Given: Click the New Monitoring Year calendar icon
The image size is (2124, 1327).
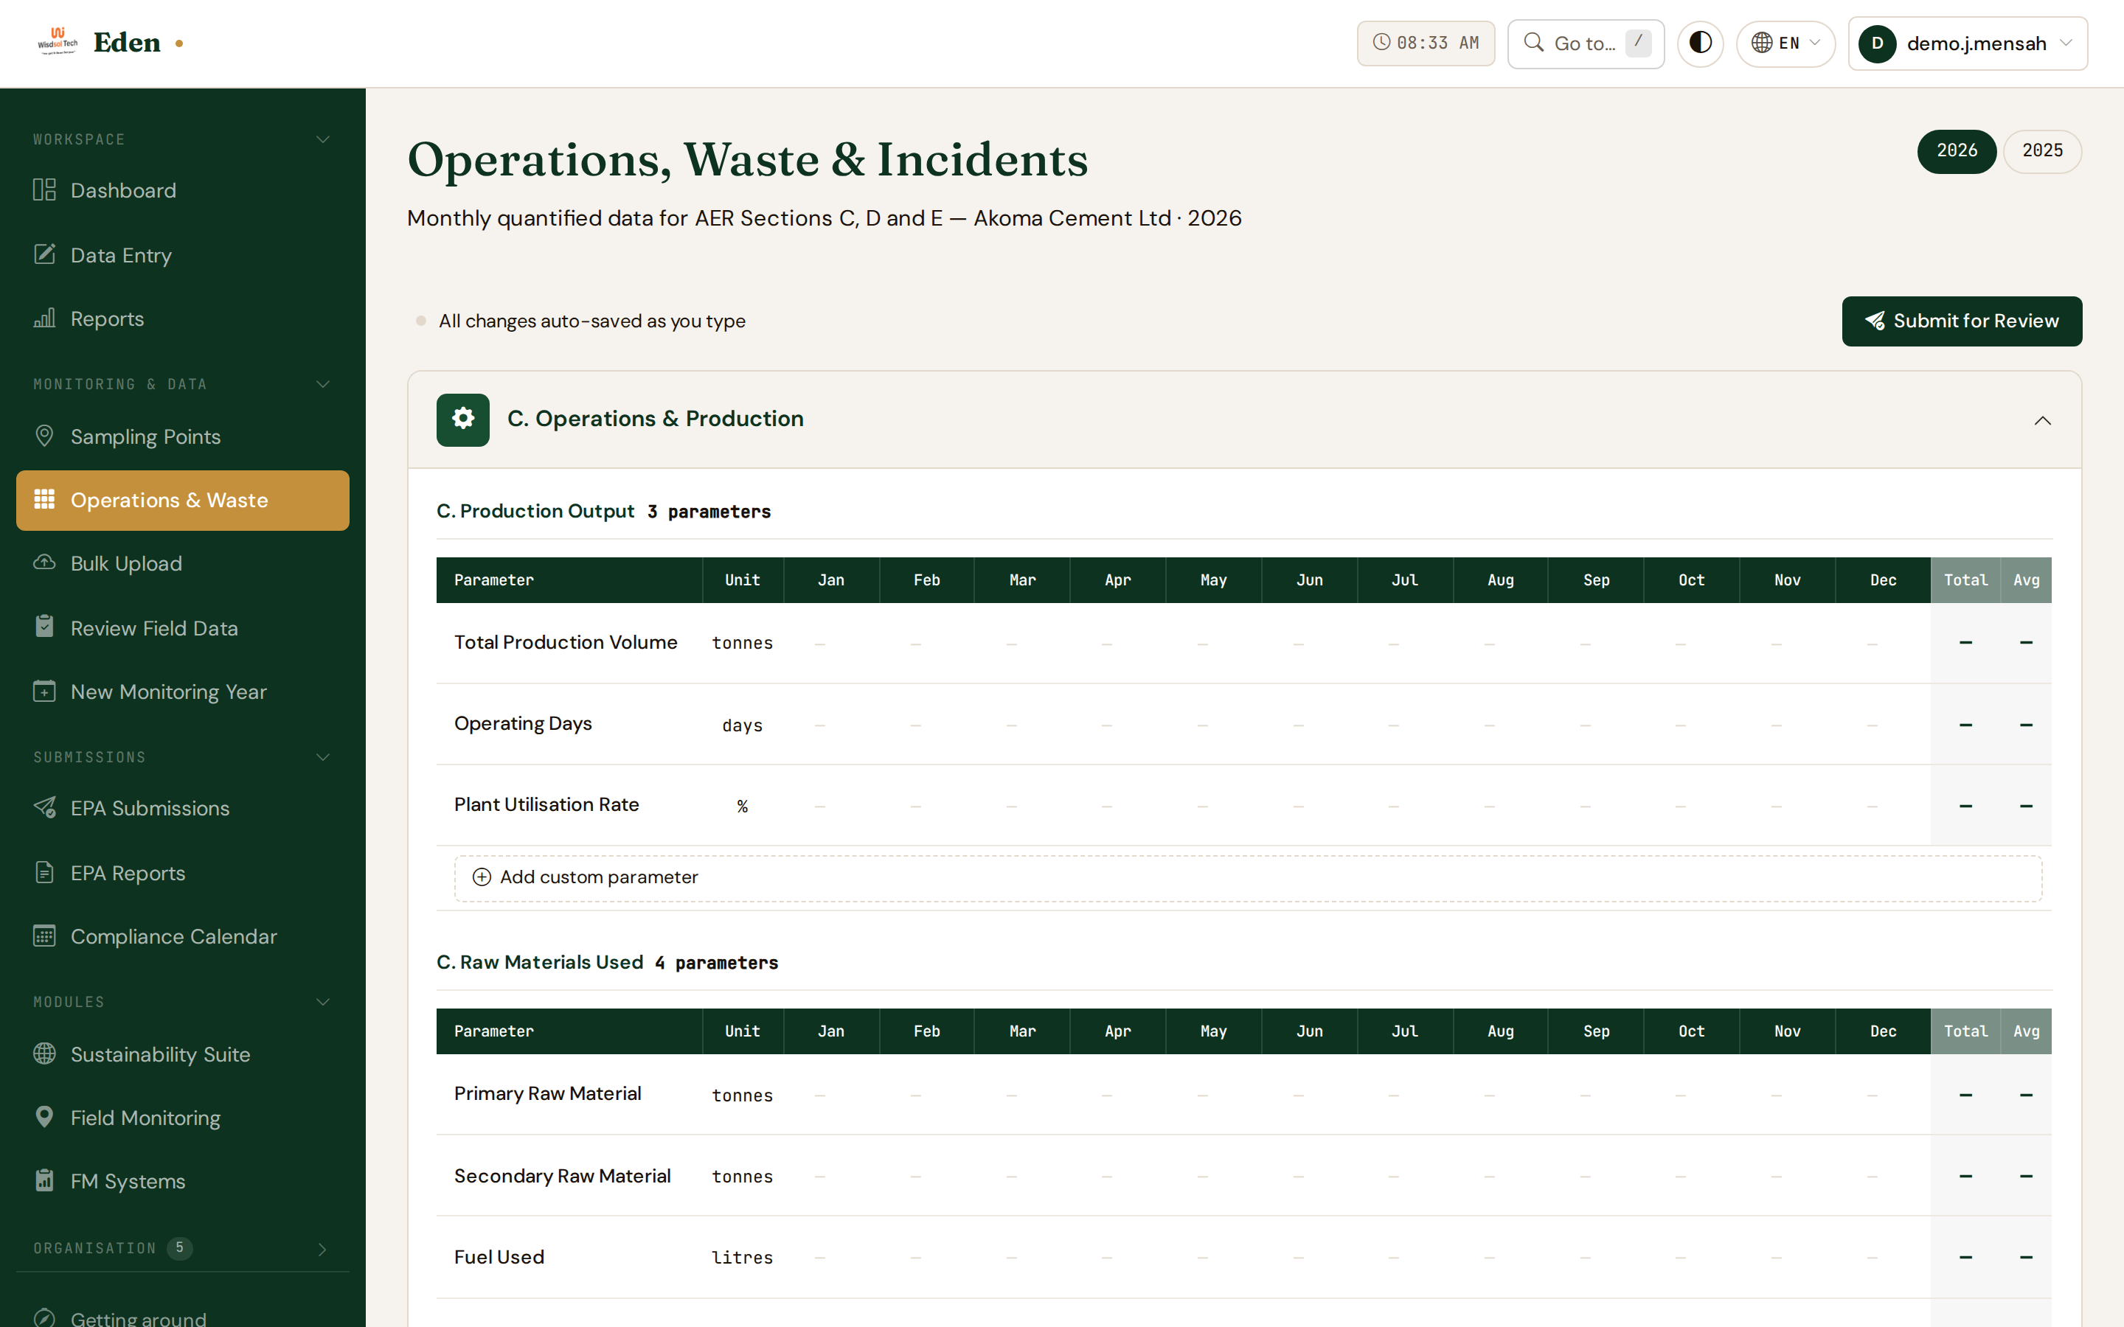Looking at the screenshot, I should 44,692.
